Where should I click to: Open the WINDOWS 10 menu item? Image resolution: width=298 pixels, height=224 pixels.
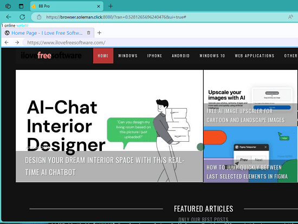(212, 56)
